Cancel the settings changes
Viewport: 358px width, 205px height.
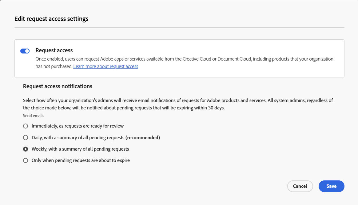(x=300, y=186)
